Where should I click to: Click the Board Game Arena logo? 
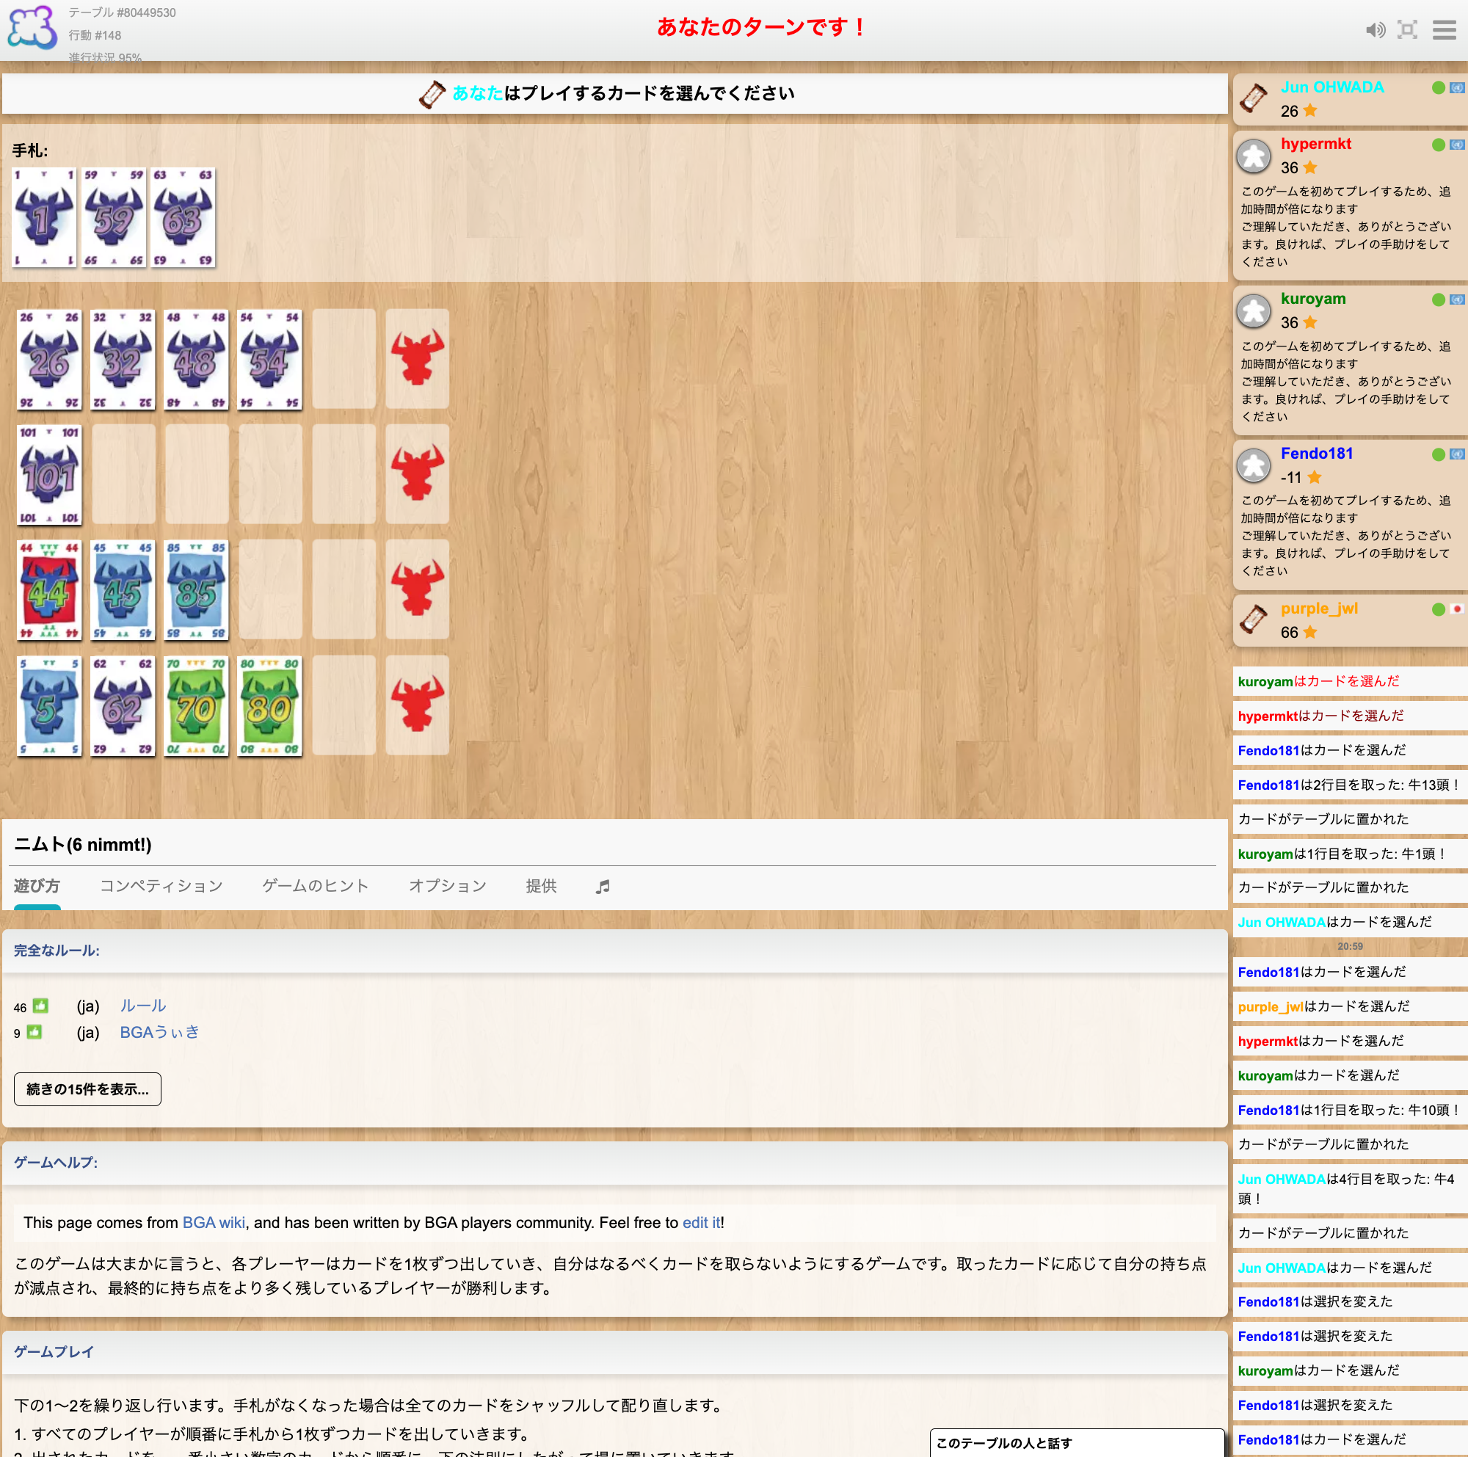(32, 28)
